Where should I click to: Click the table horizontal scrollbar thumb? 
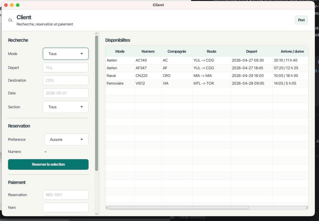[179, 208]
